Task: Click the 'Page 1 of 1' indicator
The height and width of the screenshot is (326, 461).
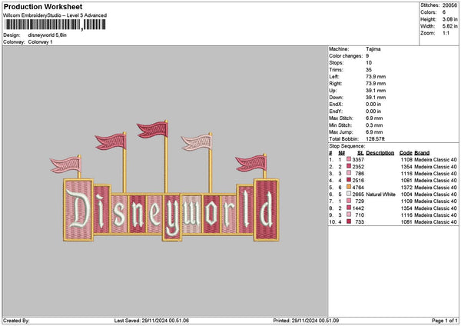Action: 445,321
